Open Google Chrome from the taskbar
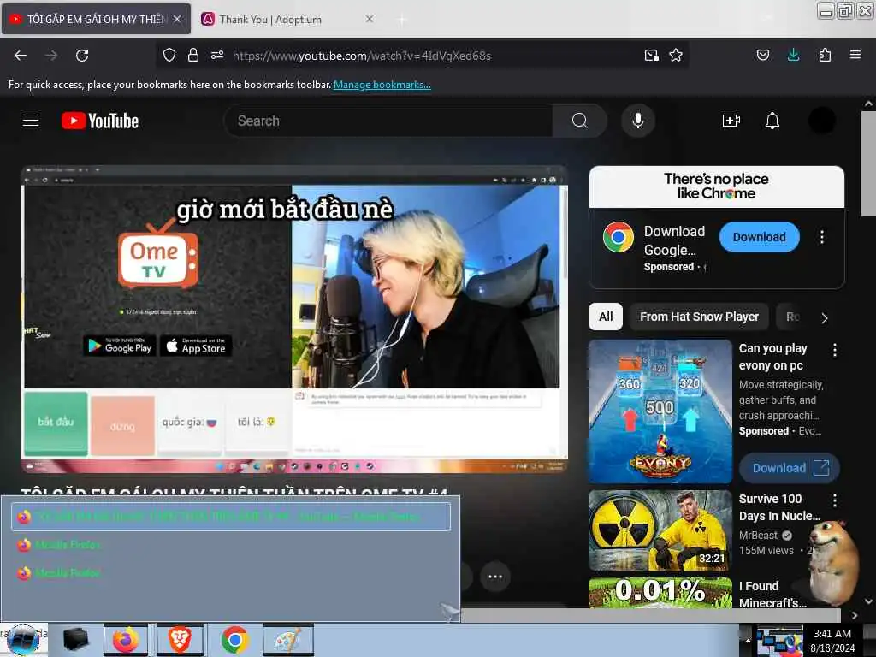The width and height of the screenshot is (876, 657). [x=234, y=640]
